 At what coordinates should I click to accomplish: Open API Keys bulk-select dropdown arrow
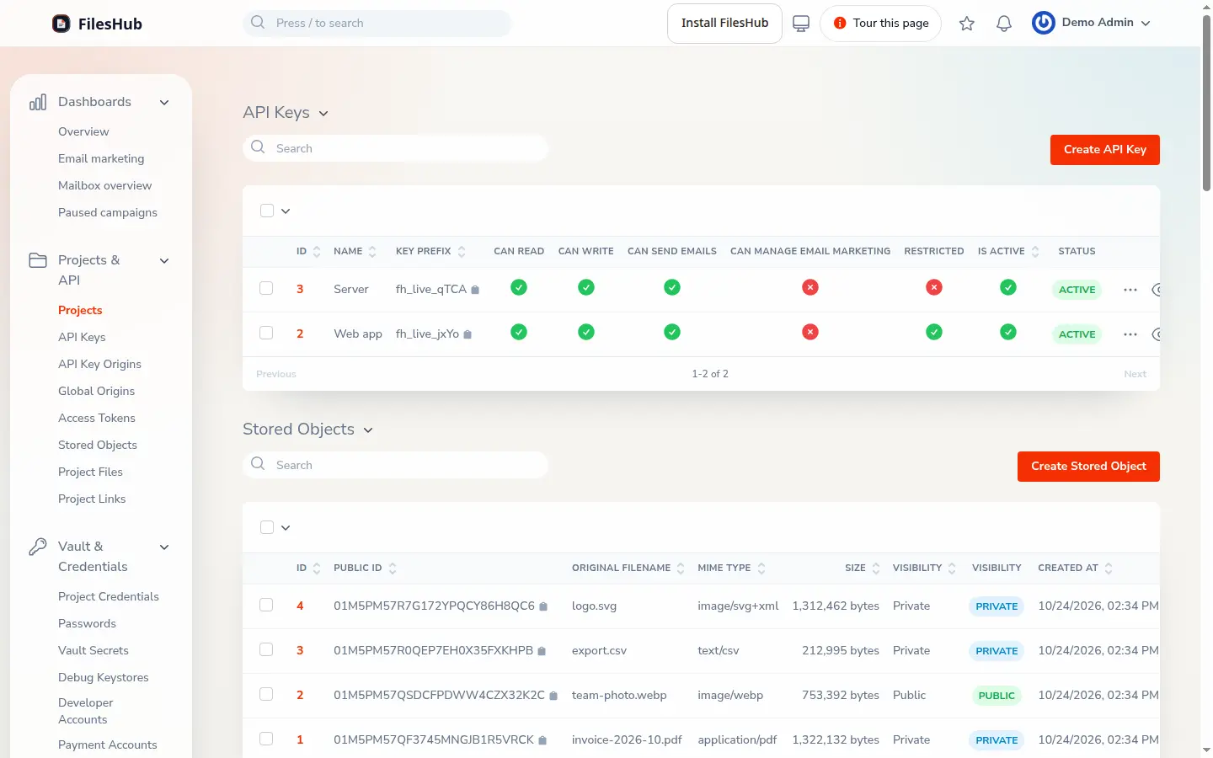coord(286,211)
